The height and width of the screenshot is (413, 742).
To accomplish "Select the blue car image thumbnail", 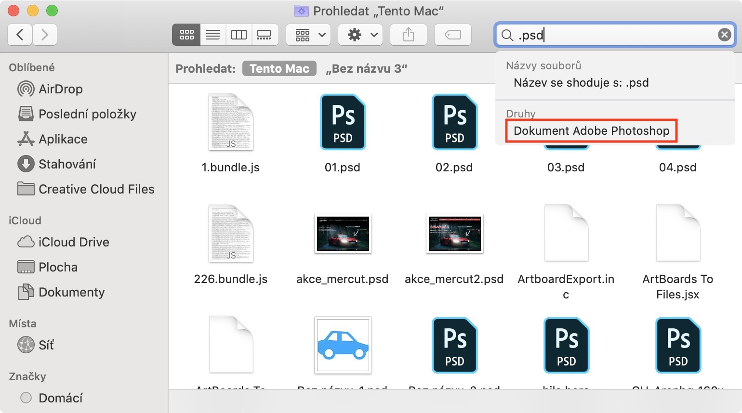I will [343, 345].
